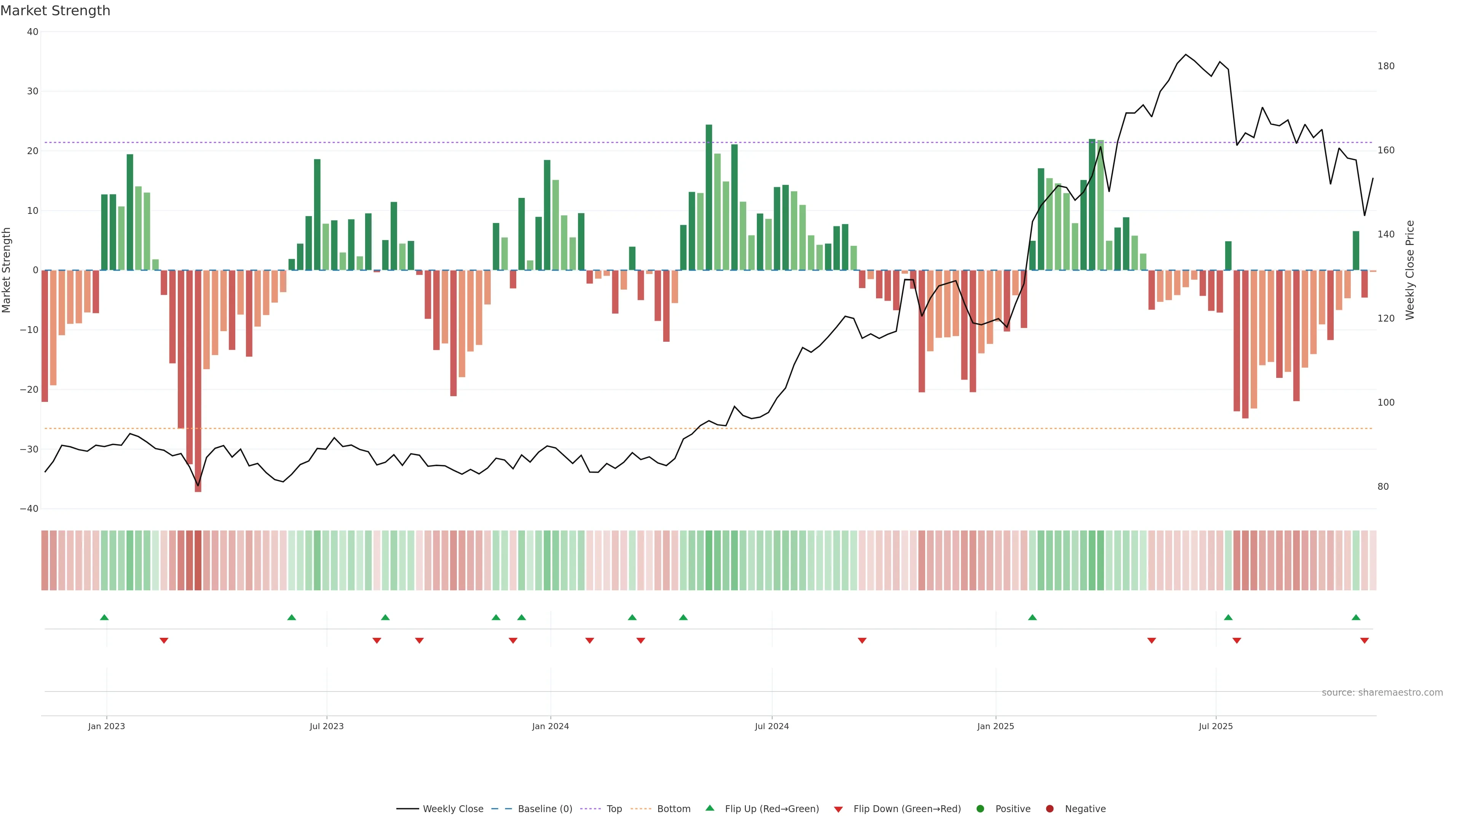This screenshot has height=822, width=1462.
Task: Click the flip-up triangle just after Jan 2025
Action: [1033, 617]
